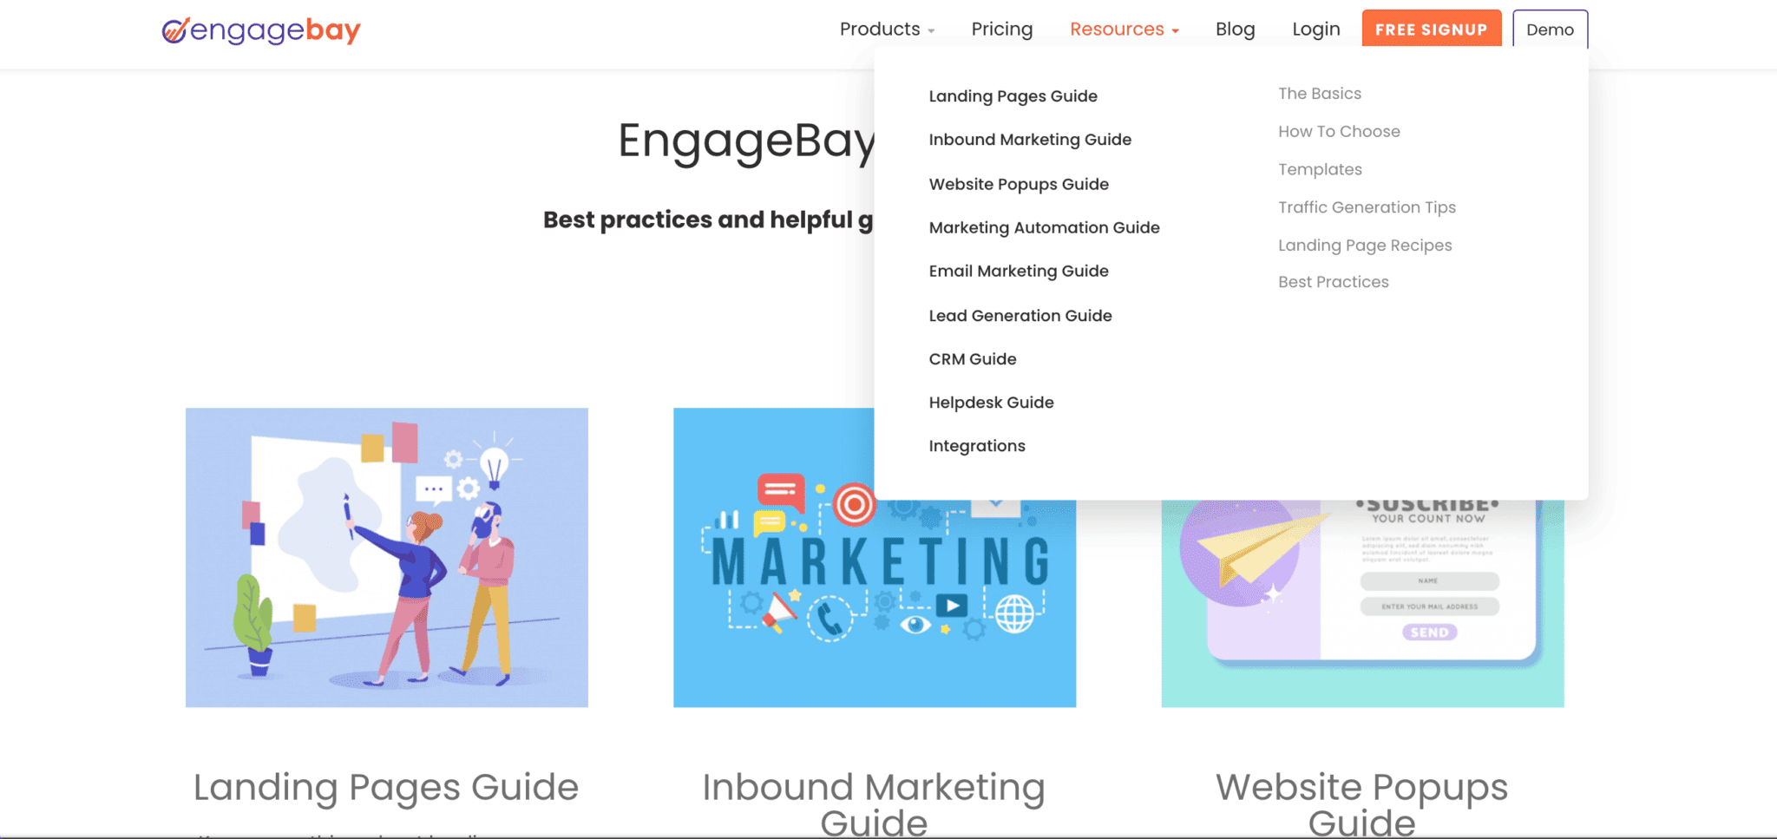Open Email Marketing Guide entry
The height and width of the screenshot is (839, 1777).
(x=1019, y=271)
